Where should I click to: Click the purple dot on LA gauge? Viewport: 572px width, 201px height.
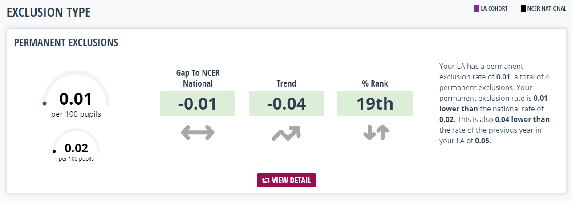pos(44,103)
